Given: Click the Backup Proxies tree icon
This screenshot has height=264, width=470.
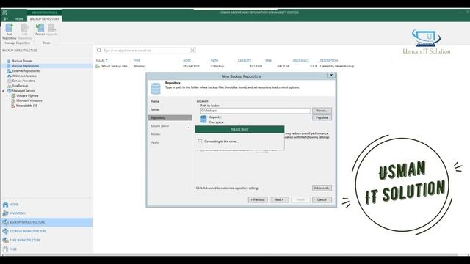Looking at the screenshot, I should click(x=9, y=61).
